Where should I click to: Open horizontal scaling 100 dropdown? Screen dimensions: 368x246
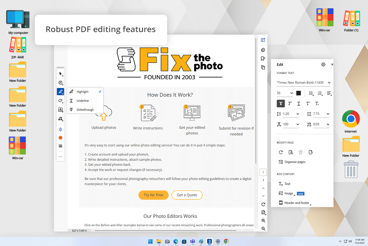pos(291,124)
